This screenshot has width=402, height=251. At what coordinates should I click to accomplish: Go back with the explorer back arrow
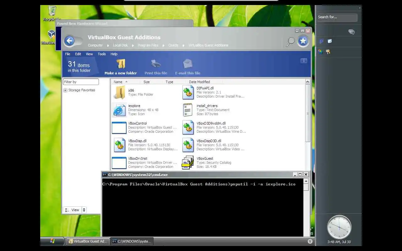69,41
